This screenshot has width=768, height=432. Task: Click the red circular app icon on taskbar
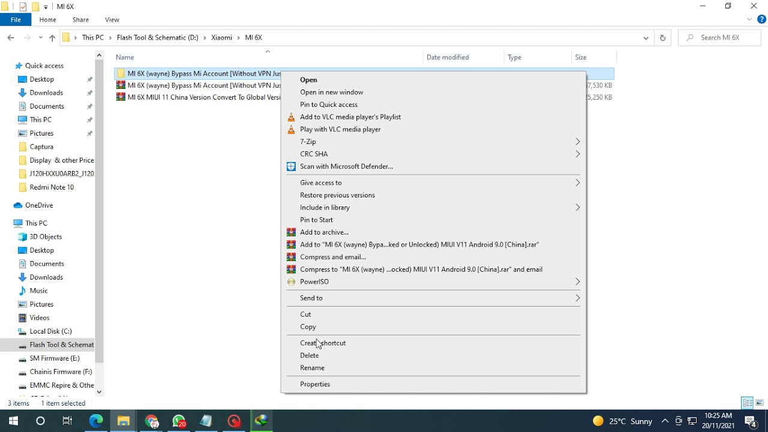point(234,421)
